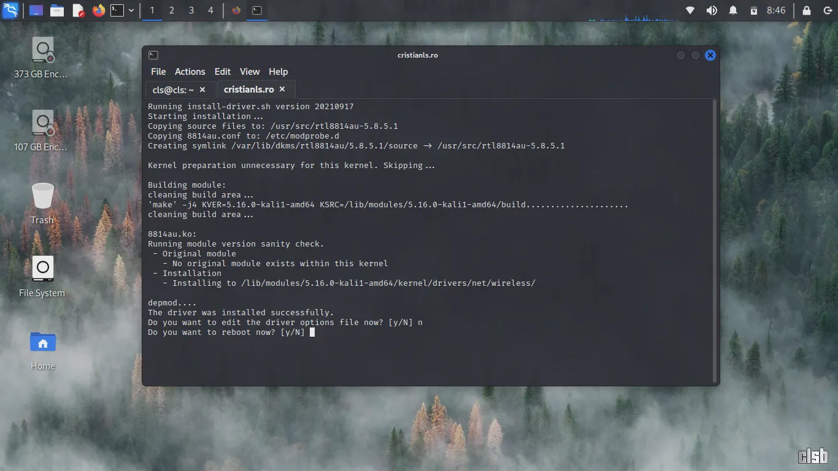
Task: Switch to workspace 4
Action: (210, 10)
